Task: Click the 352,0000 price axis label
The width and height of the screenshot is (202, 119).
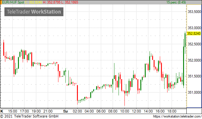Action: pos(194,60)
